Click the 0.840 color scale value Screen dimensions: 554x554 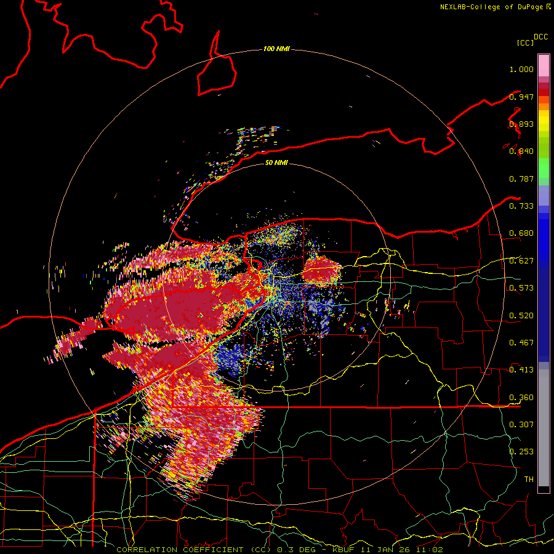point(521,151)
